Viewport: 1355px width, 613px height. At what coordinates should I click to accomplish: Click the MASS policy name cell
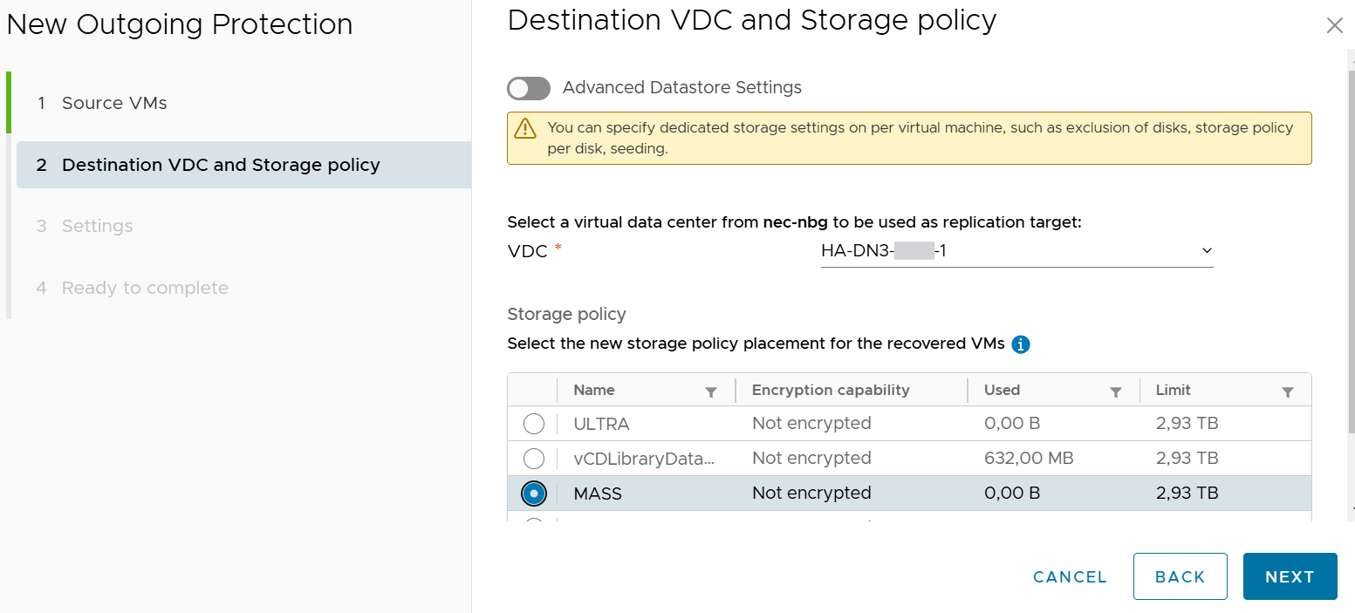click(598, 494)
